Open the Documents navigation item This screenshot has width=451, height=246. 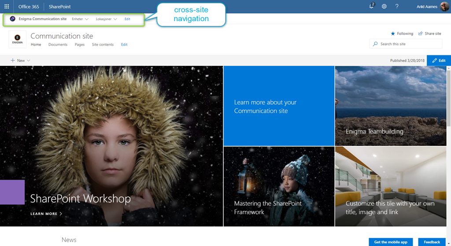[x=58, y=44]
